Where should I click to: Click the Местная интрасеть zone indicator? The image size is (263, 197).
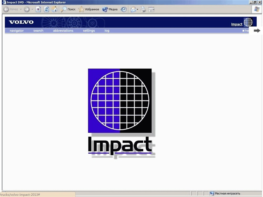pyautogui.click(x=225, y=193)
